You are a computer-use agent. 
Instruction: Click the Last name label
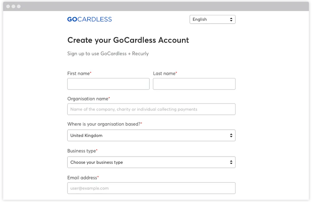click(164, 74)
